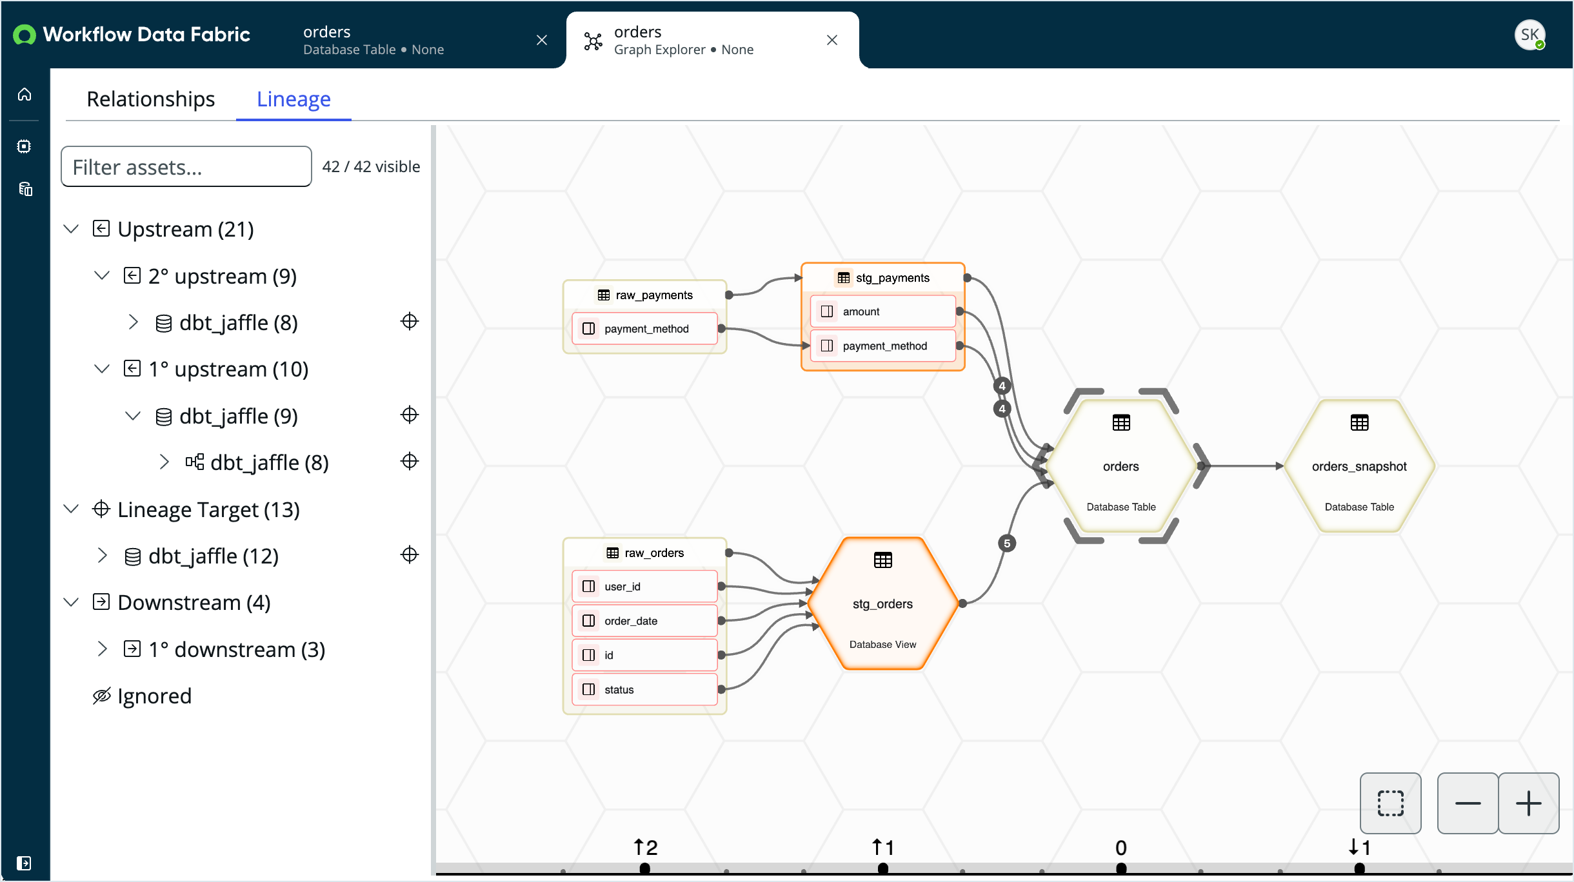Click the order_date column in raw_orders
Image resolution: width=1574 pixels, height=882 pixels.
click(644, 621)
